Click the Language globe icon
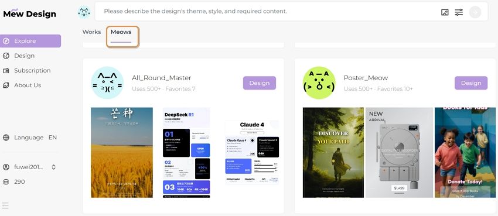This screenshot has width=498, height=216. pyautogui.click(x=6, y=138)
